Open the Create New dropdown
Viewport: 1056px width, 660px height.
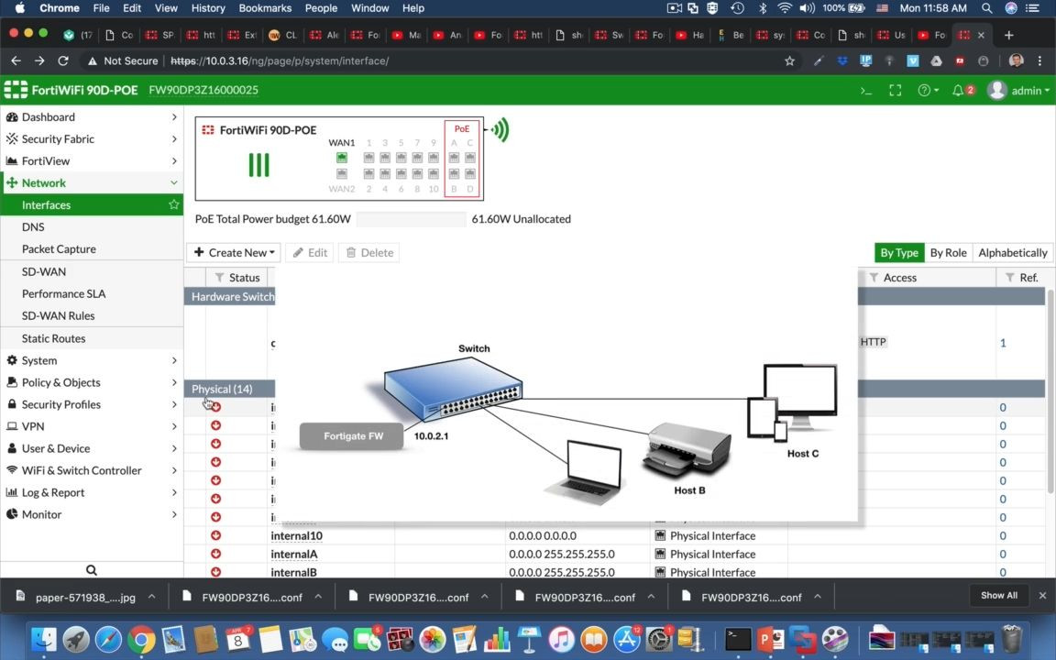click(x=236, y=253)
